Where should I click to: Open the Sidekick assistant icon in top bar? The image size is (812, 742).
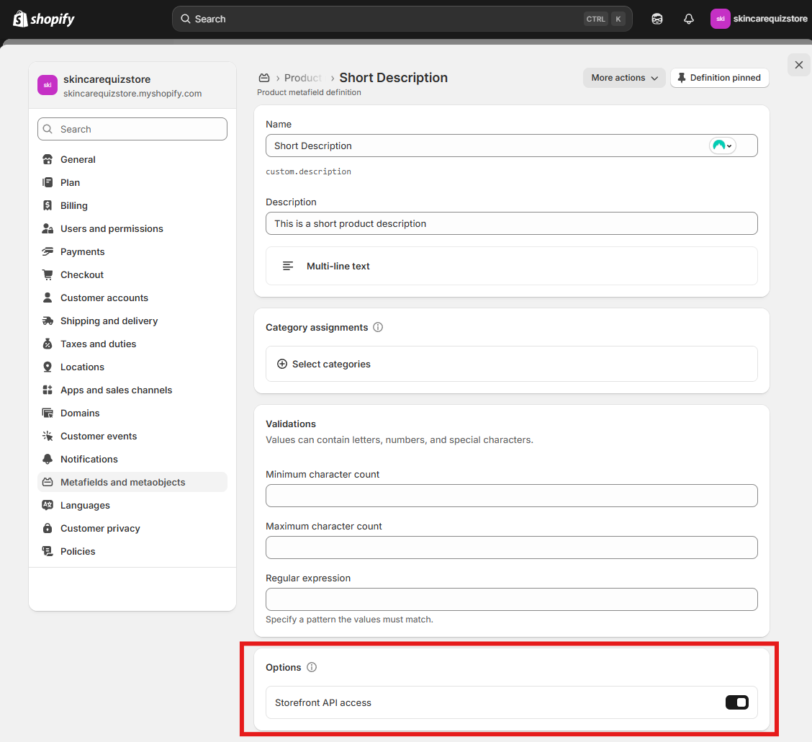pyautogui.click(x=657, y=19)
